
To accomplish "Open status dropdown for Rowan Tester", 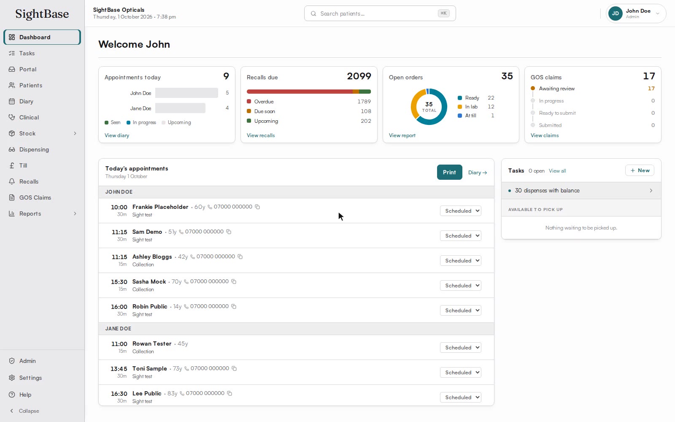I will pos(461,348).
